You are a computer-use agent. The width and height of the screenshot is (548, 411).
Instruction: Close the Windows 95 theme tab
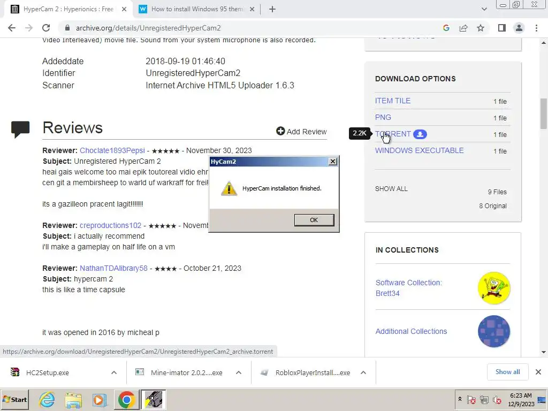[252, 10]
